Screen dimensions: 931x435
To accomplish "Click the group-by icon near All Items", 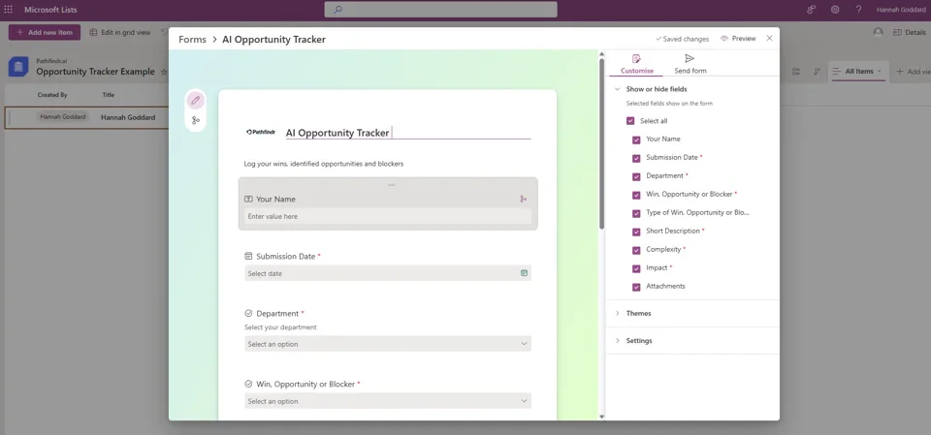I will (x=796, y=72).
